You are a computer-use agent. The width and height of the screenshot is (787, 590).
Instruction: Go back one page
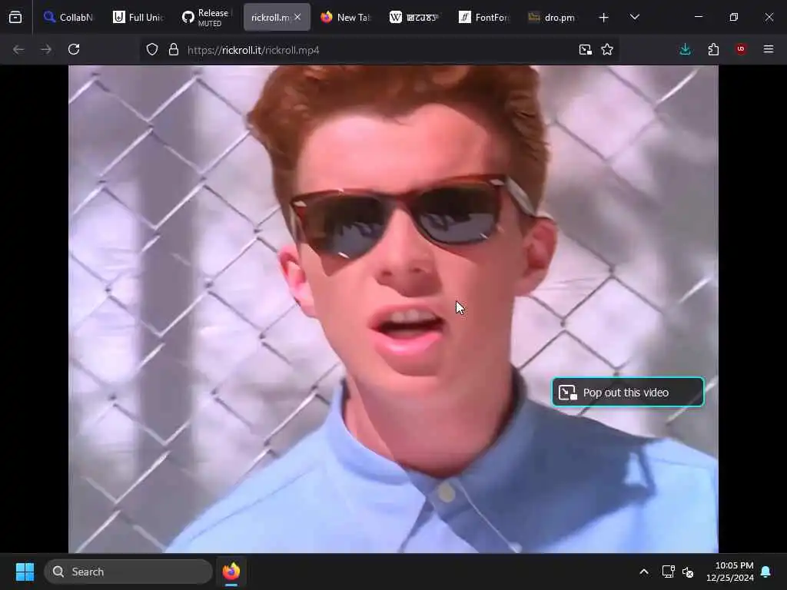tap(18, 50)
